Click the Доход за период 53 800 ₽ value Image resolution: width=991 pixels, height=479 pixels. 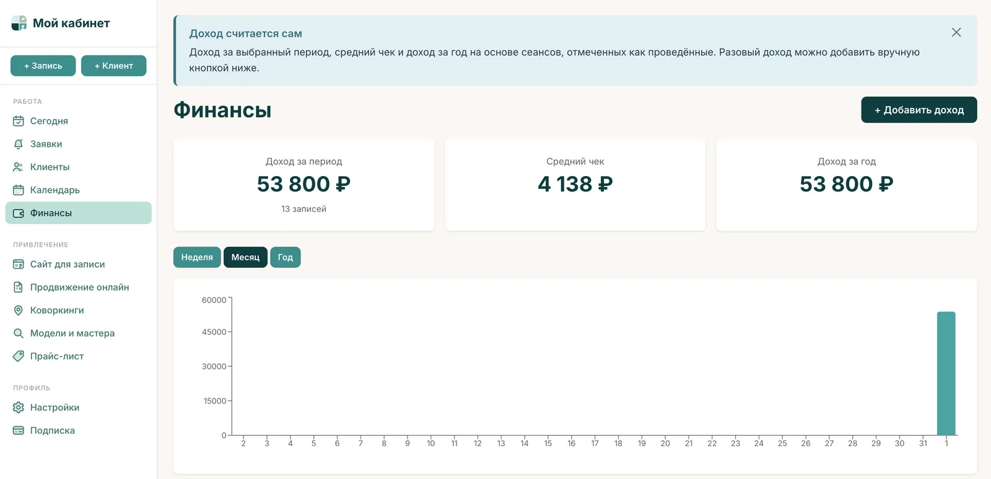tap(303, 184)
